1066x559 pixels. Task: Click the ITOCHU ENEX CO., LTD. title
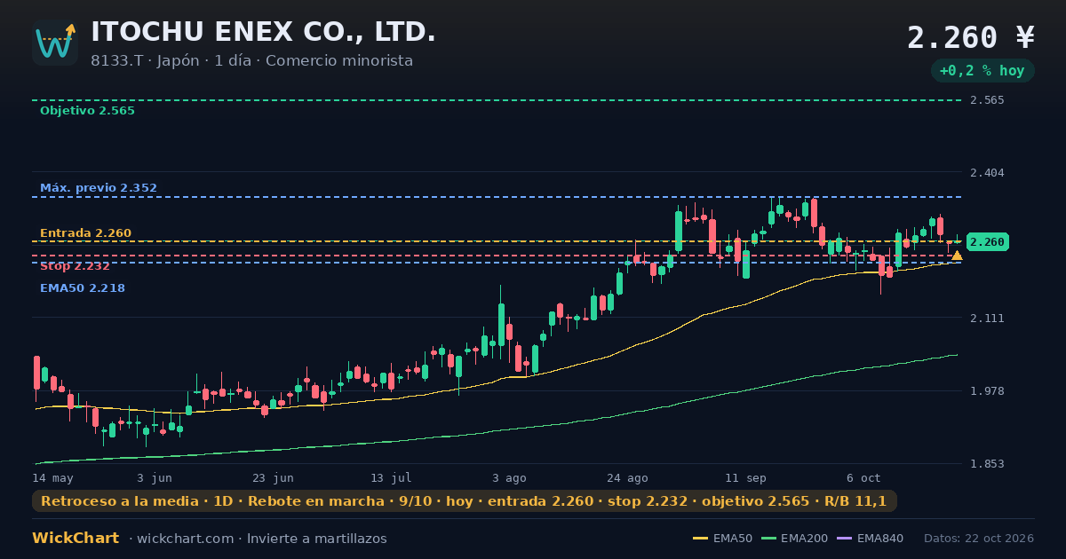tap(264, 32)
